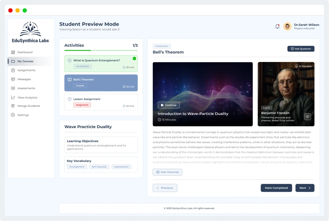
Task: Open Dashboard from the sidebar
Action: (x=25, y=52)
